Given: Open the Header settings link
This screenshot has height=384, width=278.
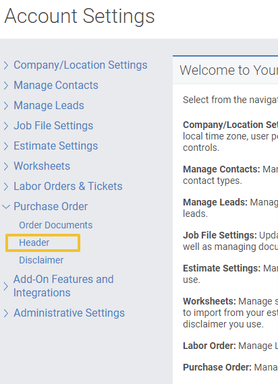Looking at the screenshot, I should coord(34,243).
